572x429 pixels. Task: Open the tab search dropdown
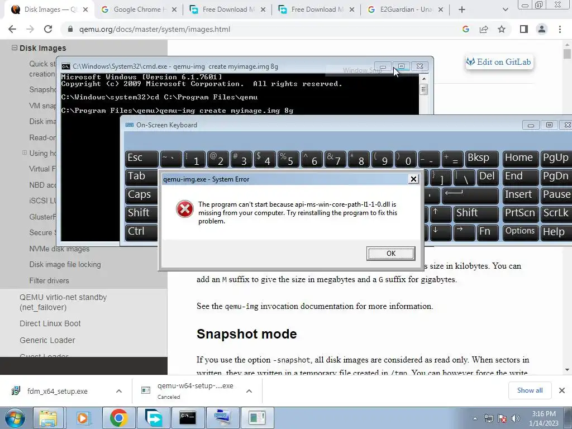(x=505, y=9)
